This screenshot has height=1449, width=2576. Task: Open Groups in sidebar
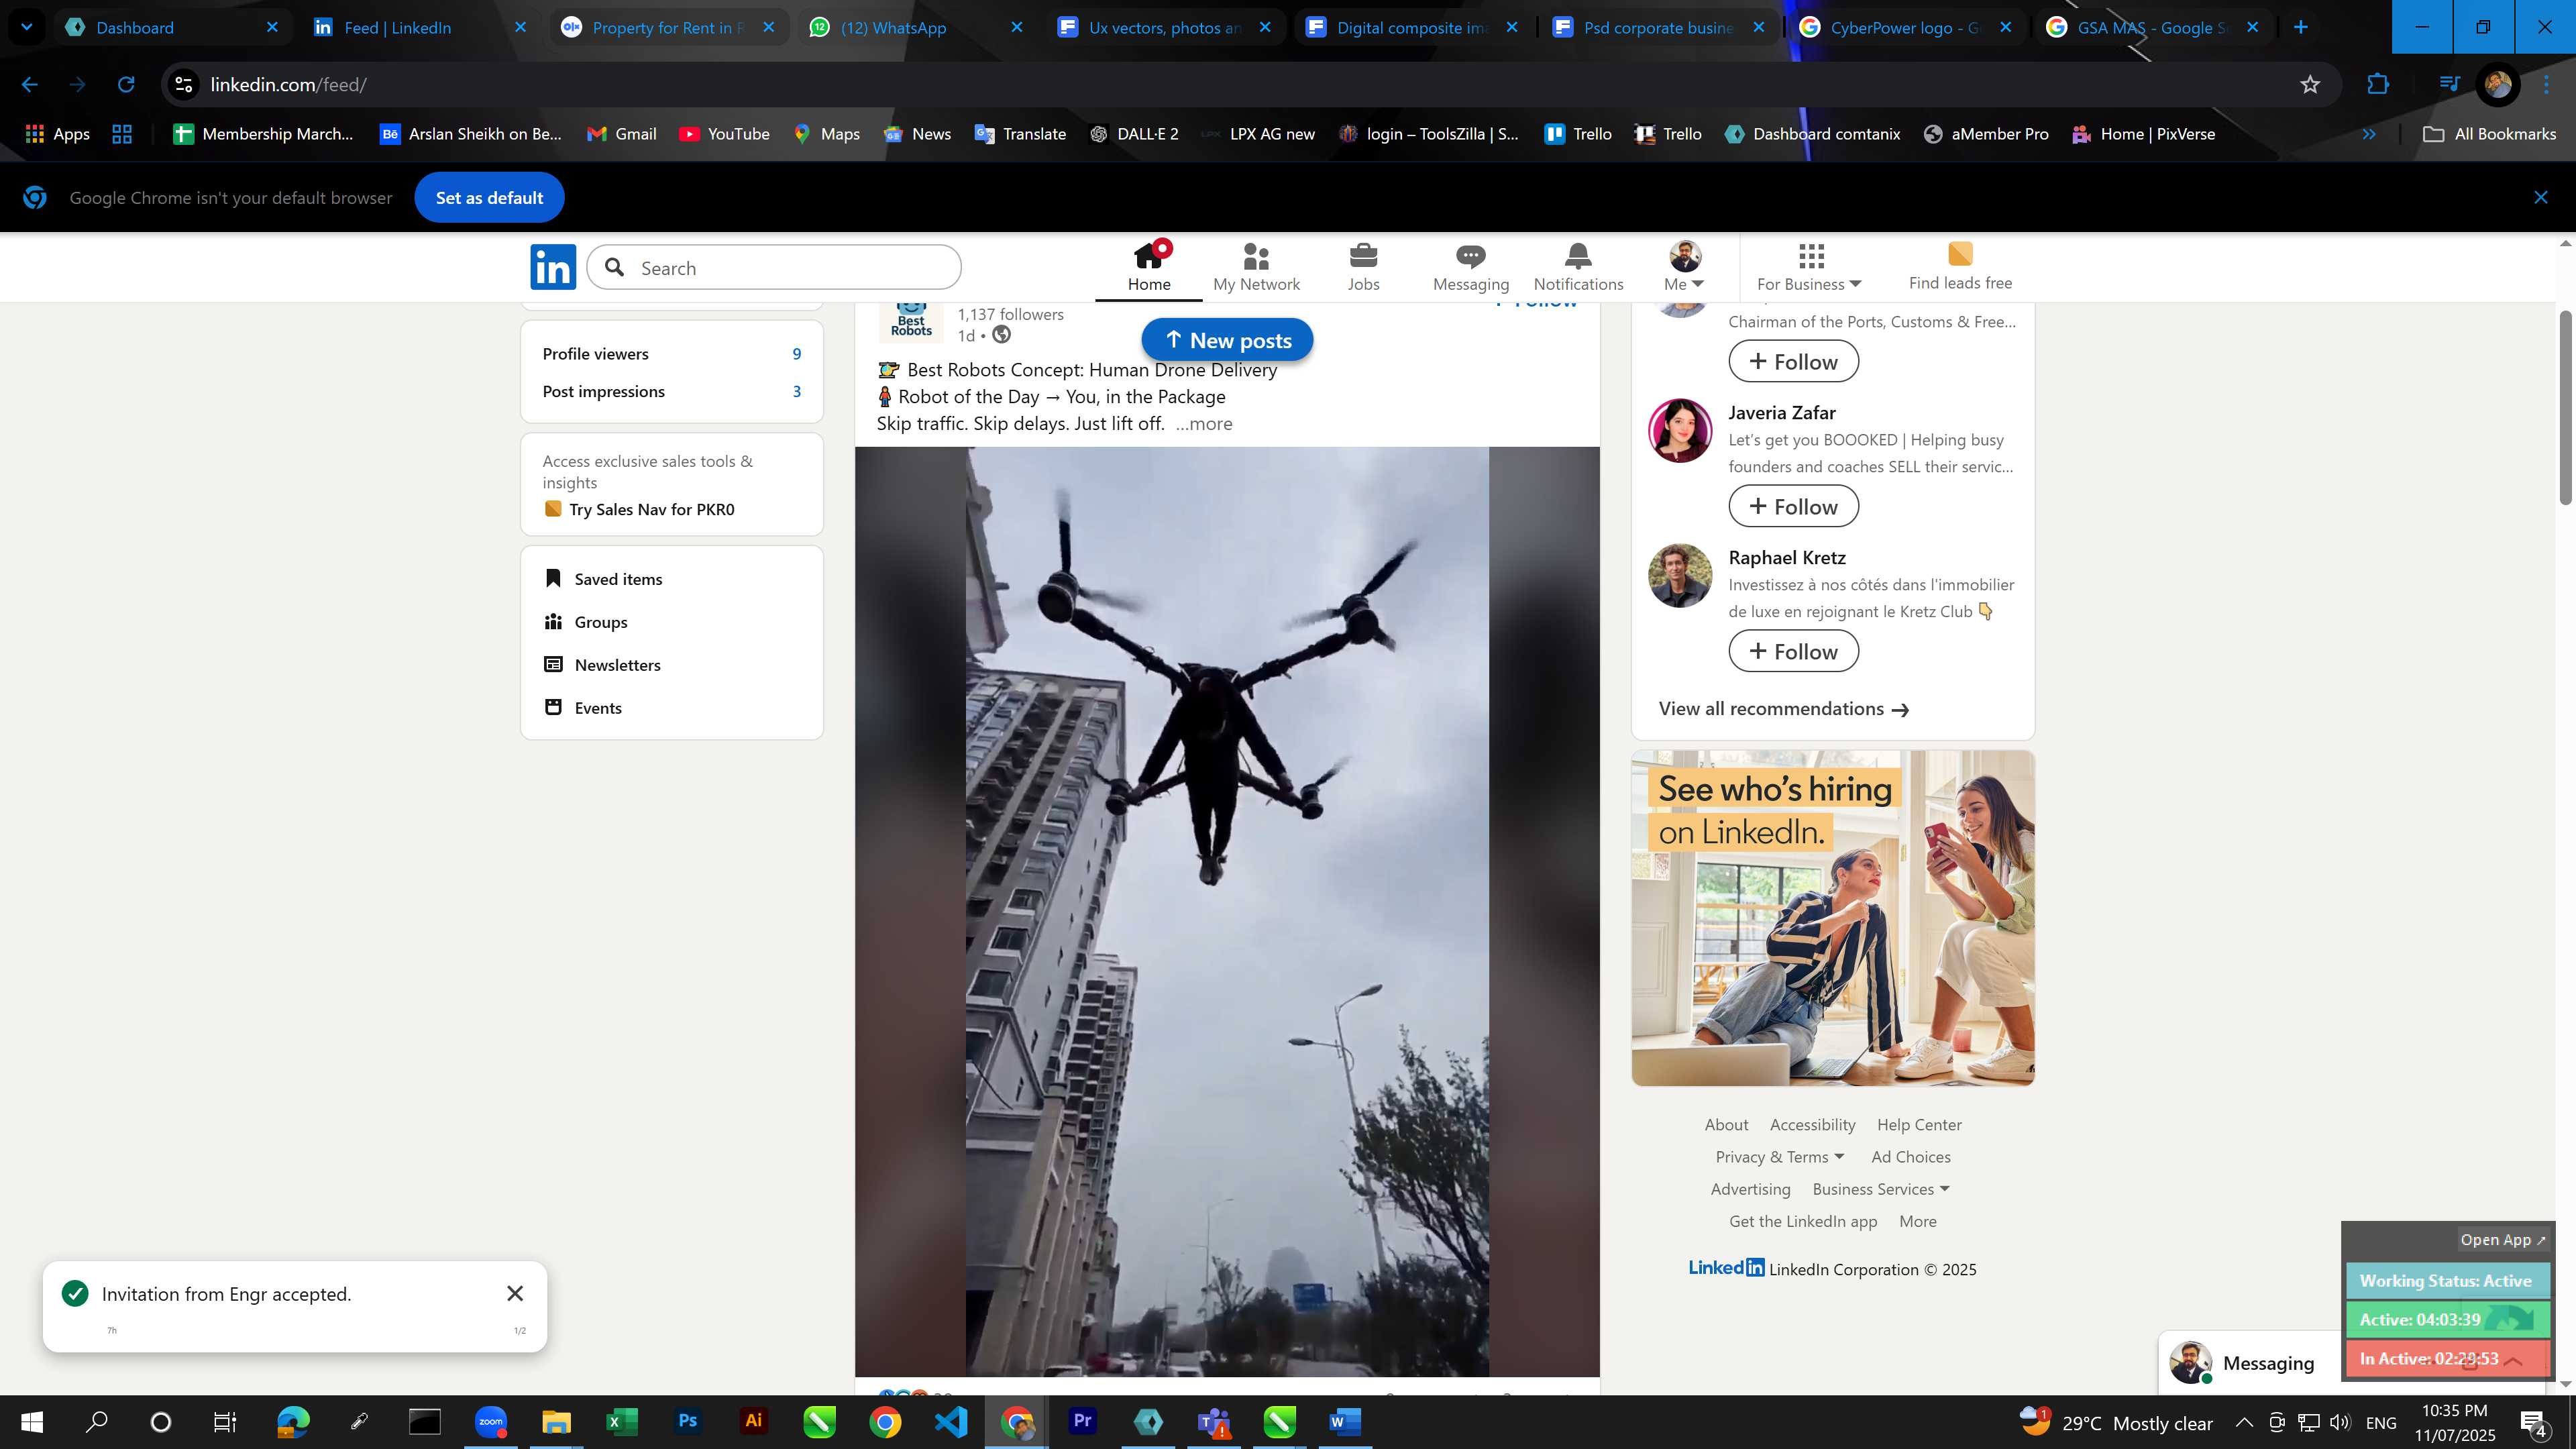pyautogui.click(x=585, y=622)
